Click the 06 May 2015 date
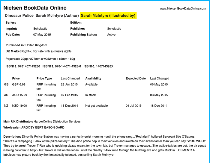Screen dimensions: 210x163 [x=159, y=84]
